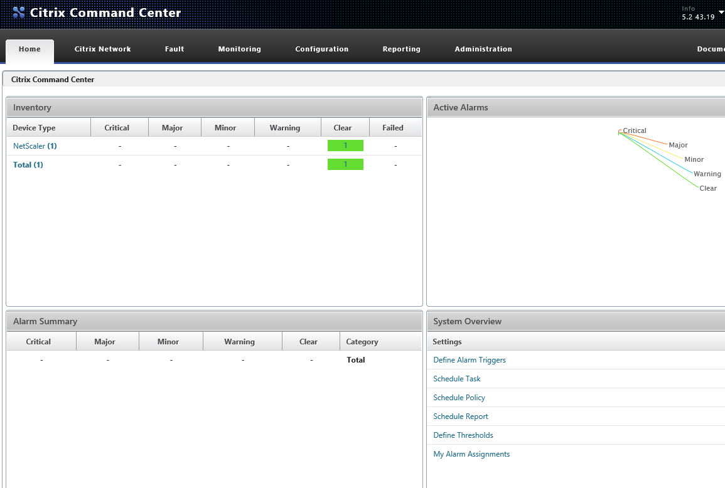Open the Schedule Report setting
This screenshot has height=488, width=725.
tap(460, 416)
